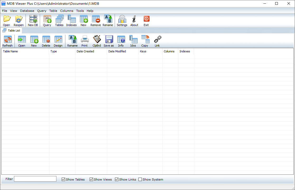Image resolution: width=295 pixels, height=190 pixels.
Task: Print the table list
Action: (84, 41)
